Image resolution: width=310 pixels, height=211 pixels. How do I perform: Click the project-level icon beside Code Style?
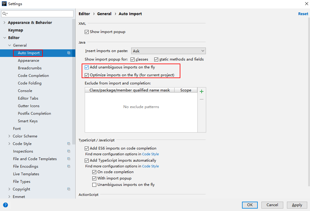pos(69,144)
